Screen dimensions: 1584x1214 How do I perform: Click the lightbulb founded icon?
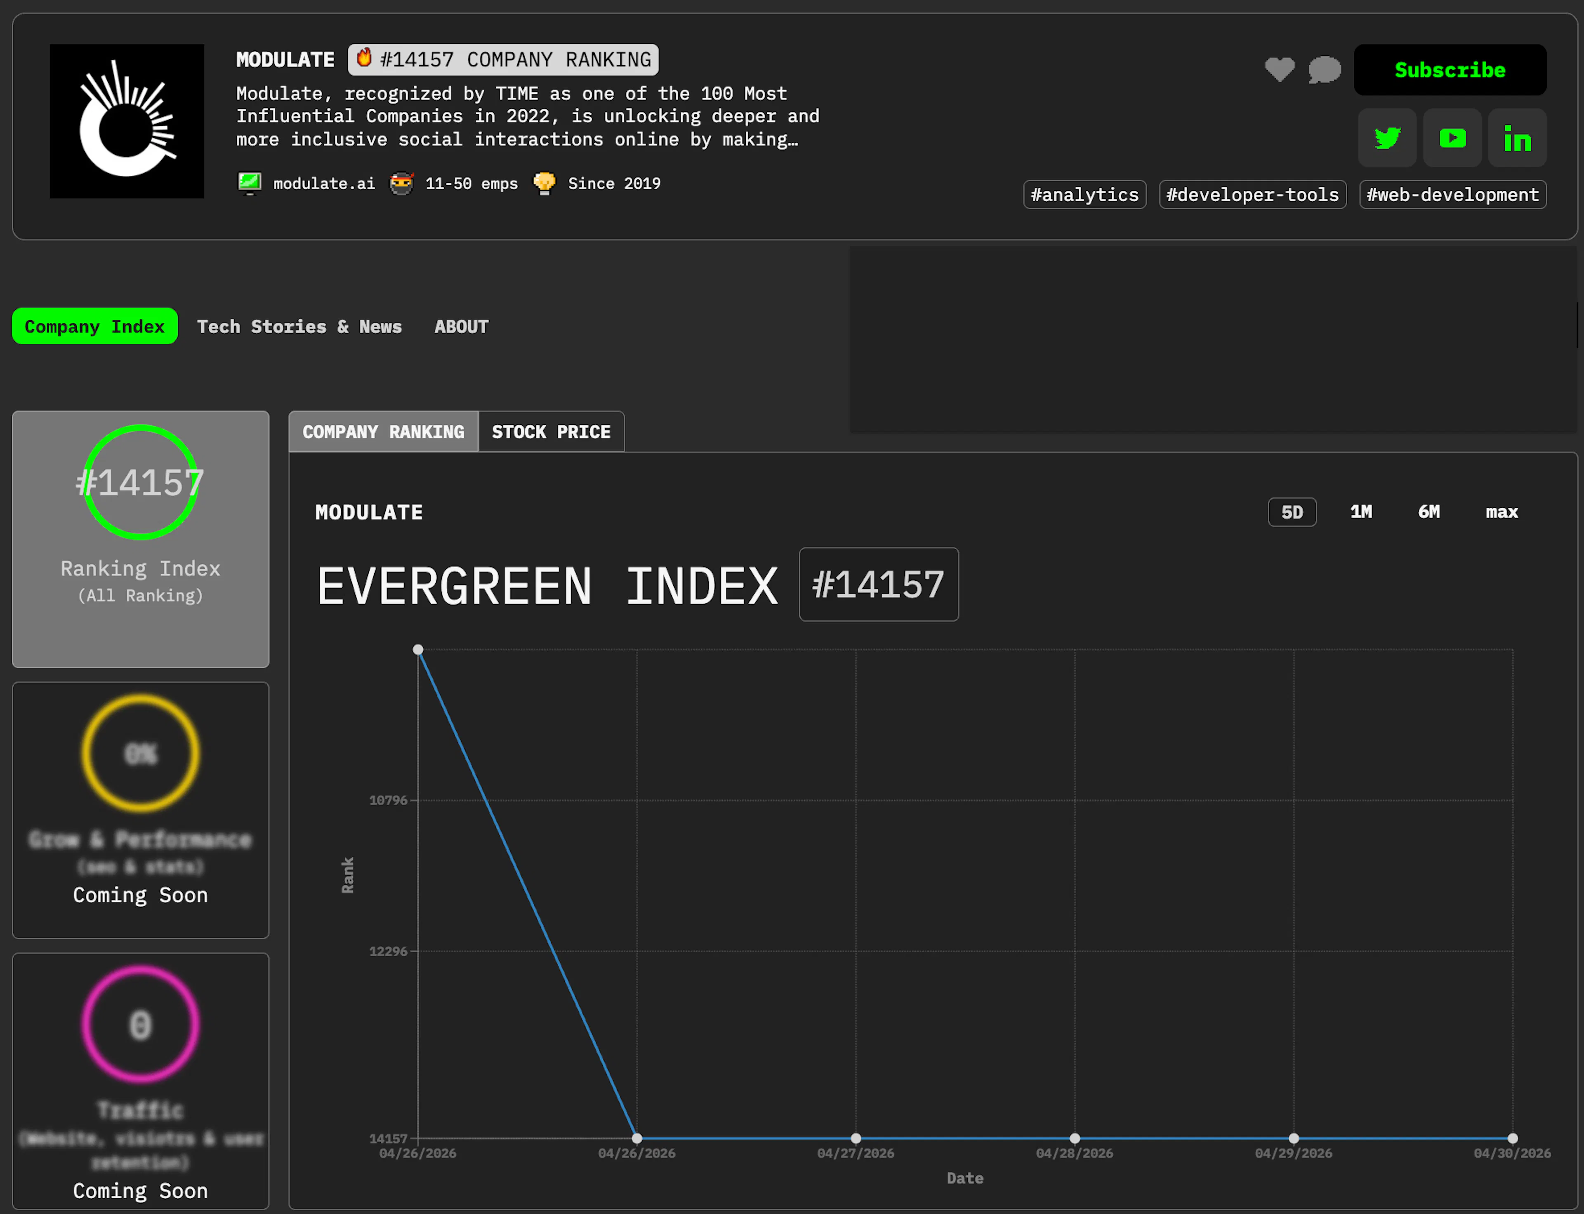tap(544, 183)
